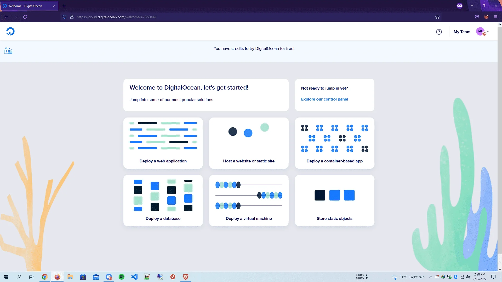Click the weather 31°C Light rain widget

click(408, 277)
